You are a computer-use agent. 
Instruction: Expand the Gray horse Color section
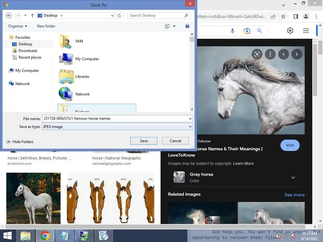click(293, 177)
